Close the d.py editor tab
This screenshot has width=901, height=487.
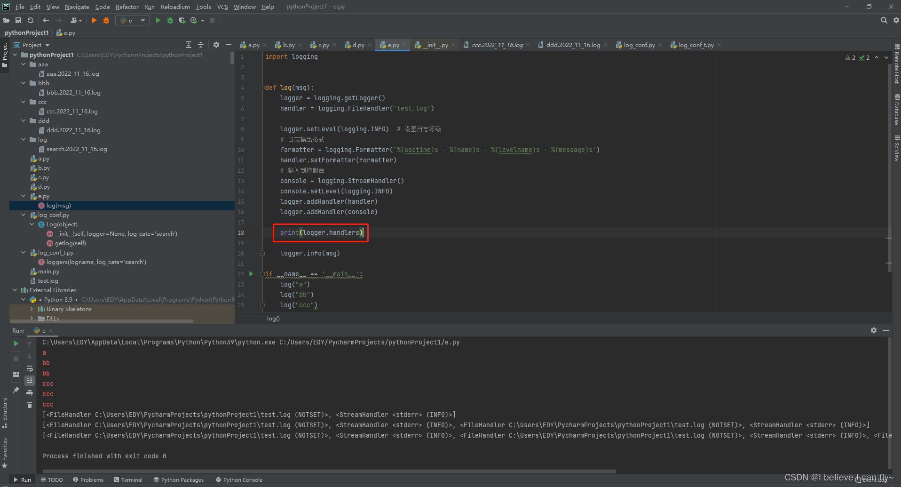tap(370, 45)
